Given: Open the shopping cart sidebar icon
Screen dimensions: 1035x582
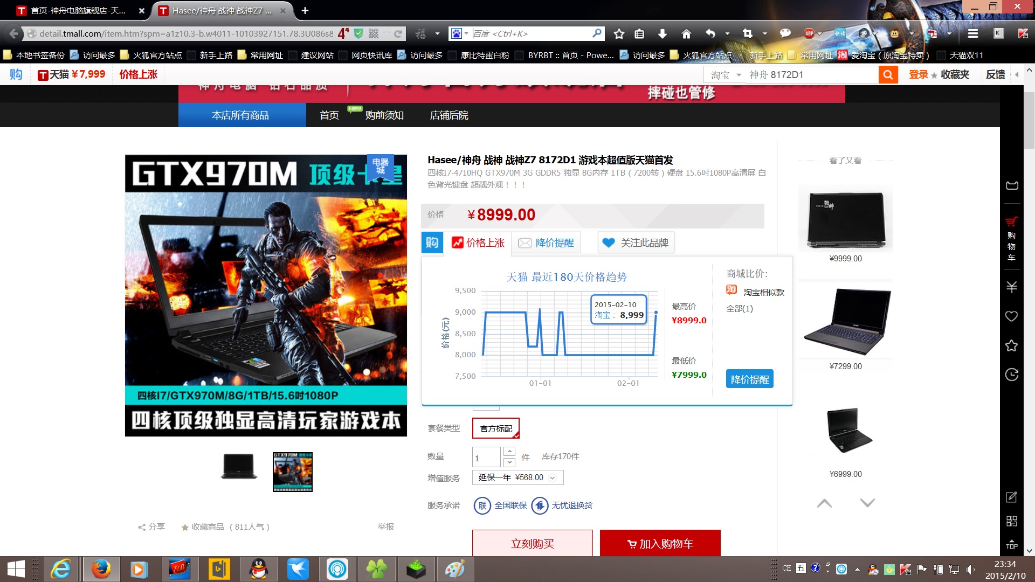Looking at the screenshot, I should 1011,238.
